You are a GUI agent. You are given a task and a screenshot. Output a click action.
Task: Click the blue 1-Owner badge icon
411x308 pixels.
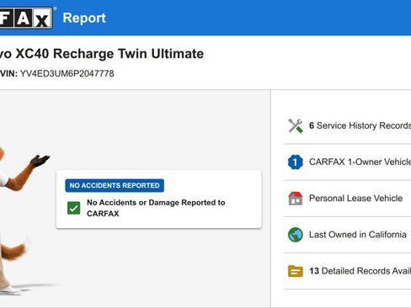click(x=296, y=162)
